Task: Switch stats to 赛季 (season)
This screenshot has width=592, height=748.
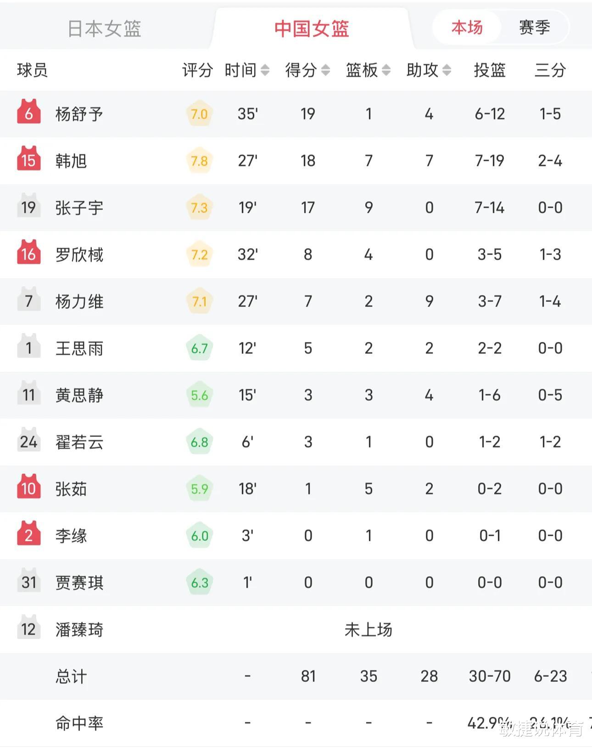Action: click(x=534, y=28)
